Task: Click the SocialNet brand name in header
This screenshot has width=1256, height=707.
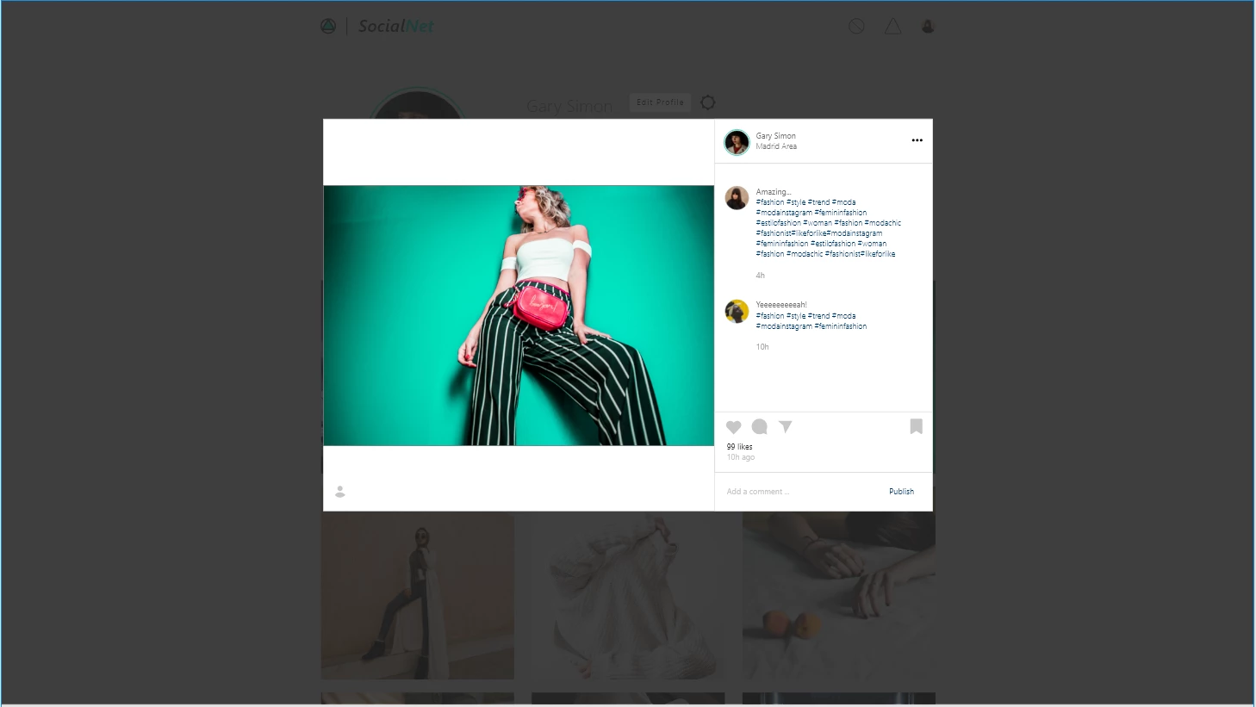Action: pyautogui.click(x=396, y=27)
